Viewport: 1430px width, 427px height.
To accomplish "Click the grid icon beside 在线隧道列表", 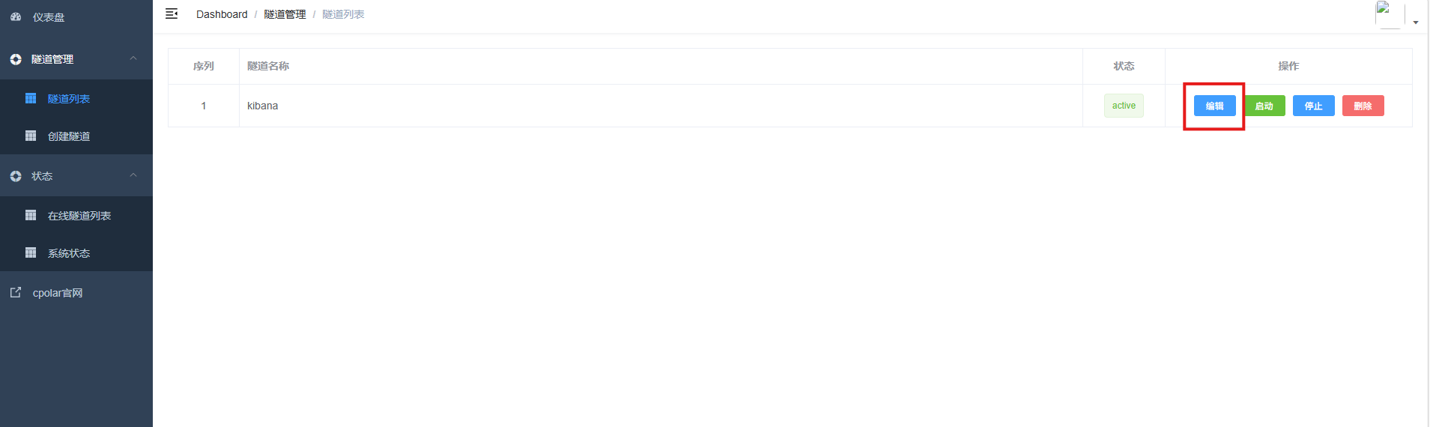I will coord(31,215).
